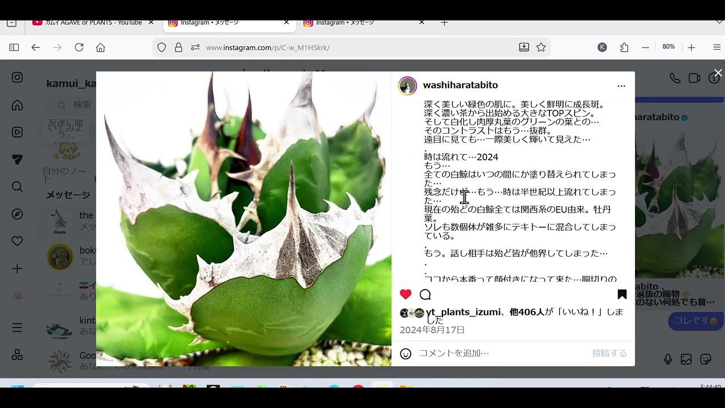Viewport: 725px width, 408px height.
Task: Click the post date 2024年8月17日
Action: (x=432, y=330)
